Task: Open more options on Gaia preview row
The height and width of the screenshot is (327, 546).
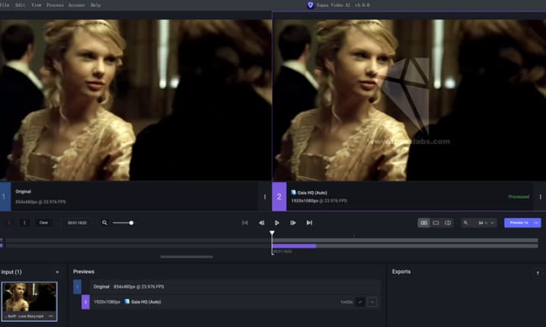Action: pos(372,302)
